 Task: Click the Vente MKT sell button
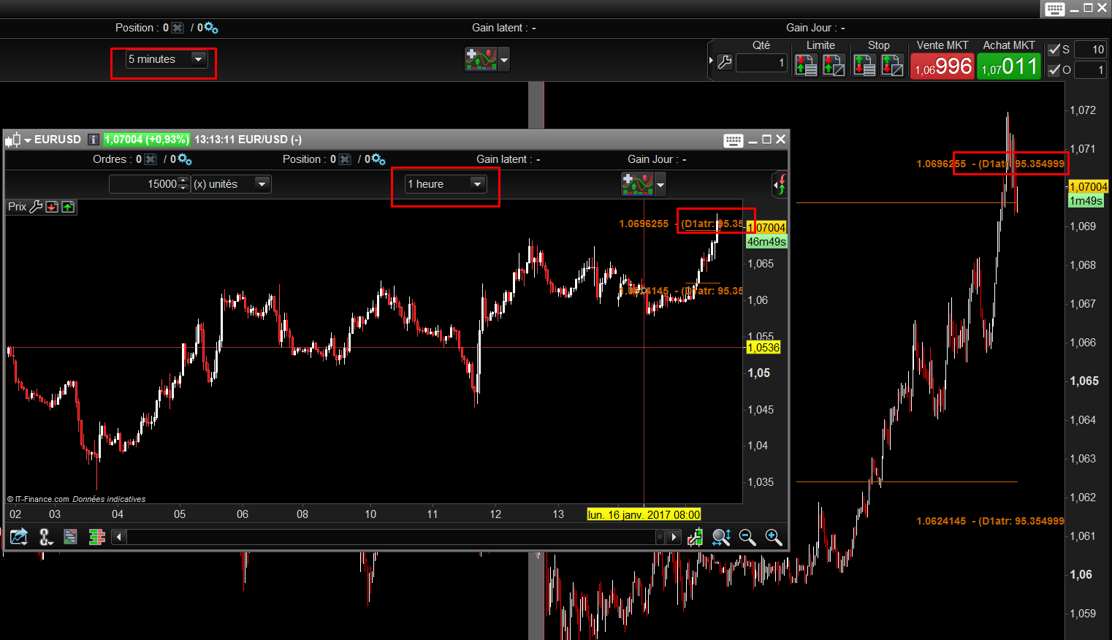click(x=942, y=66)
